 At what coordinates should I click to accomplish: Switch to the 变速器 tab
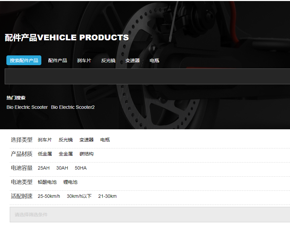coord(132,60)
